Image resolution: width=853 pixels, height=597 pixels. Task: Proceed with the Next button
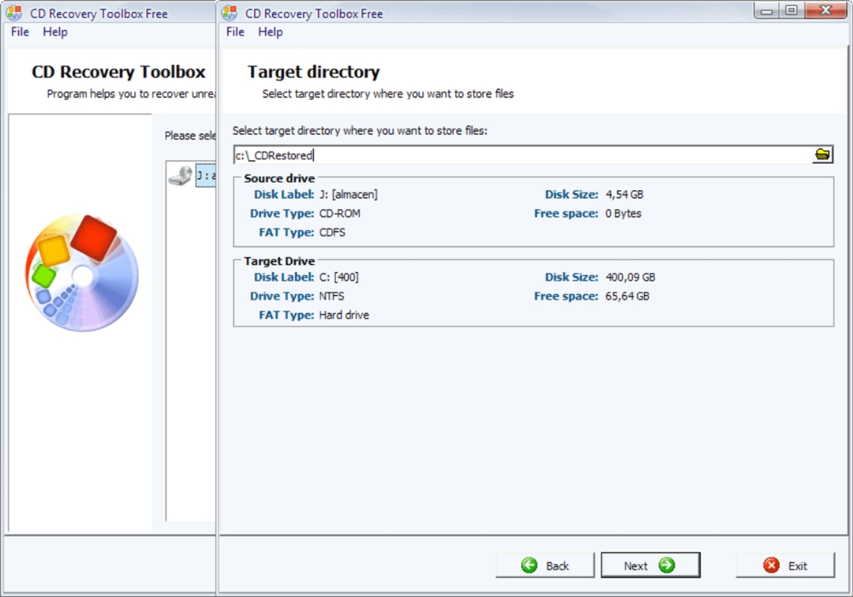tap(650, 565)
